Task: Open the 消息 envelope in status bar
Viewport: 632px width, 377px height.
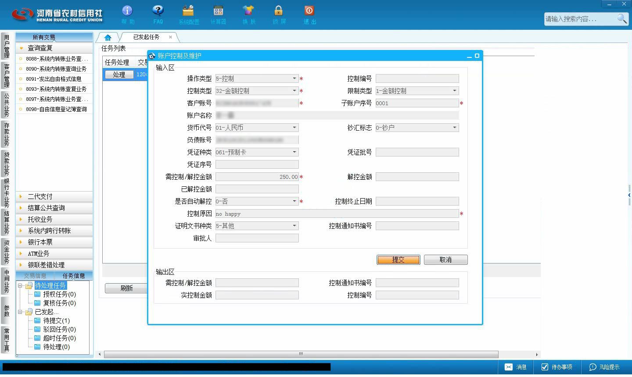Action: click(516, 367)
